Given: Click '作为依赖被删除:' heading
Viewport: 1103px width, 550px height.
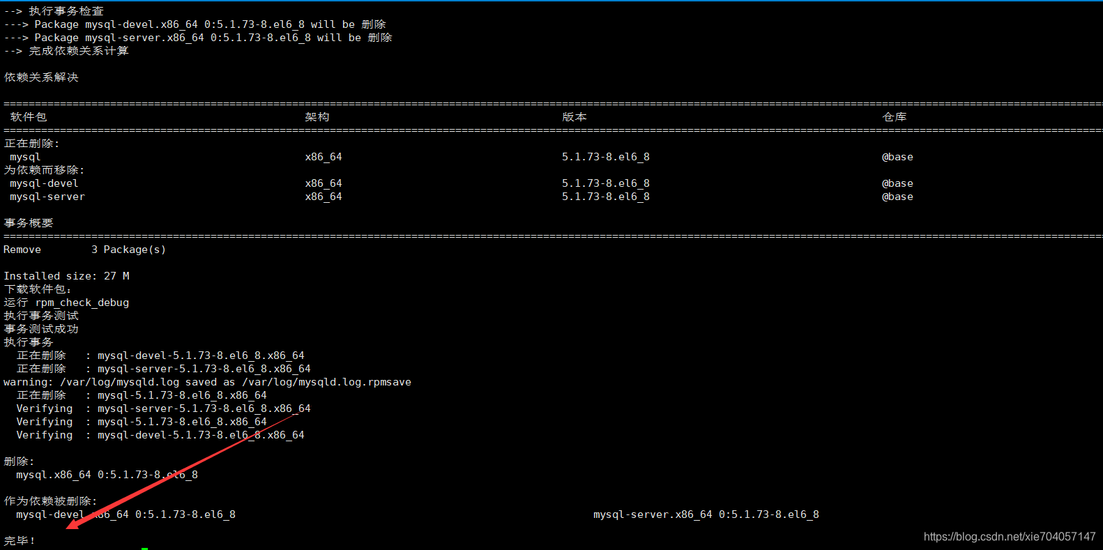Looking at the screenshot, I should (x=50, y=501).
